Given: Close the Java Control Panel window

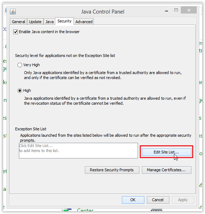Looking at the screenshot, I should [189, 10].
